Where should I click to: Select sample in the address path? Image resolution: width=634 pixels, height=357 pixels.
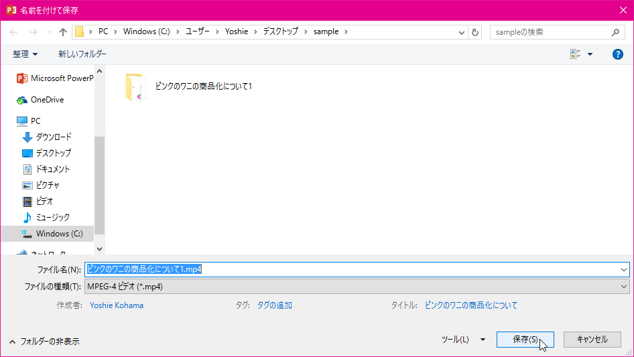click(x=326, y=31)
